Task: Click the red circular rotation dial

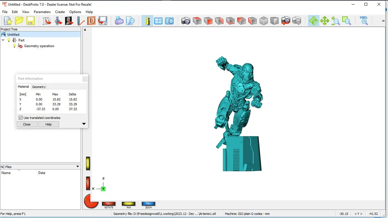Action: (91, 201)
